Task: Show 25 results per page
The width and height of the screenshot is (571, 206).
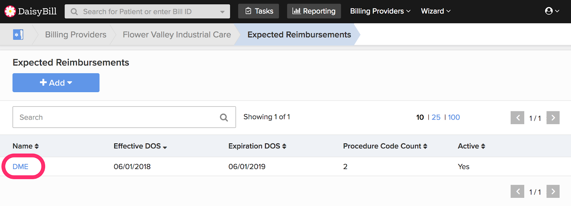Action: [436, 117]
